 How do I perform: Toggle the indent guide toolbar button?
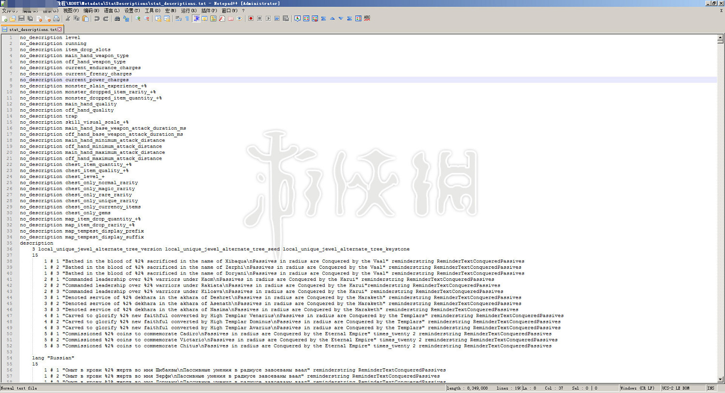coord(196,19)
